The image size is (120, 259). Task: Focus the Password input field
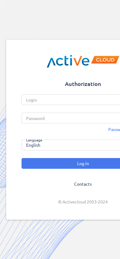(71, 118)
